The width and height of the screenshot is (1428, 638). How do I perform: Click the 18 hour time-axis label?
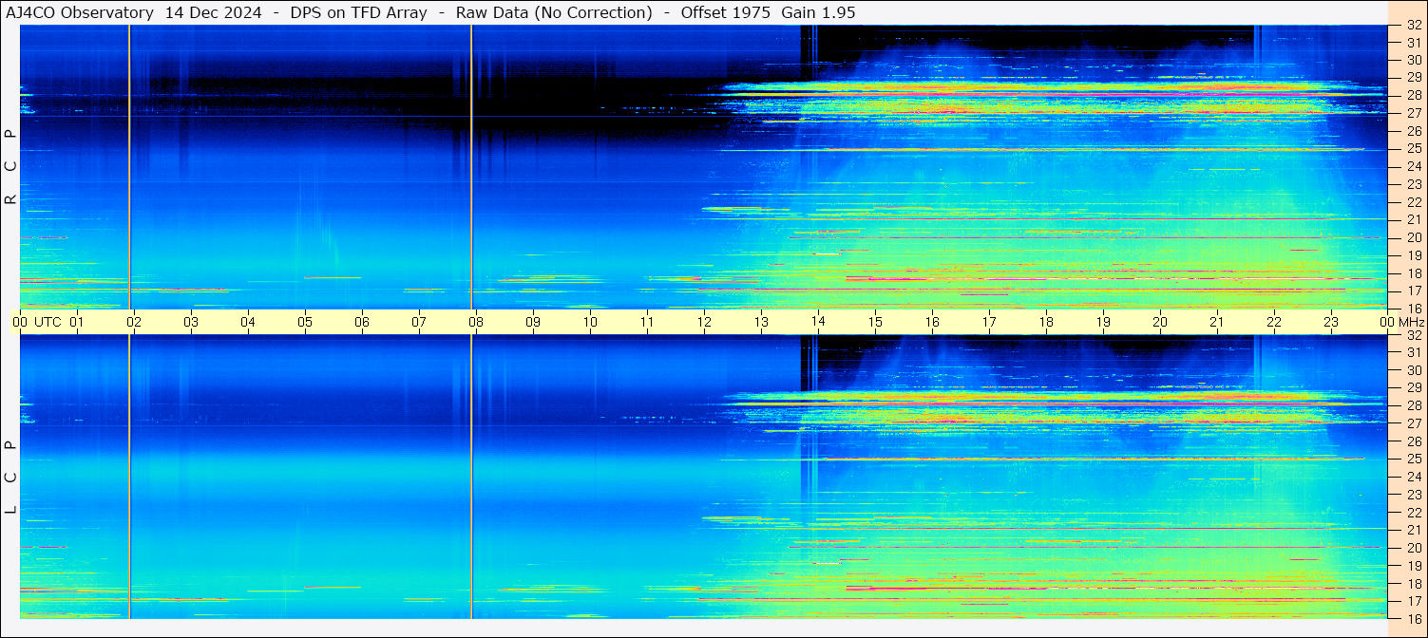click(x=1046, y=322)
